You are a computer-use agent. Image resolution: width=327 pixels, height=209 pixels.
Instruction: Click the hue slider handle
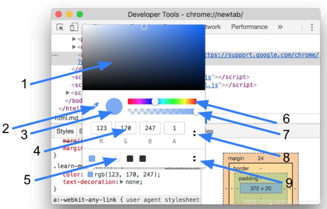(155, 101)
